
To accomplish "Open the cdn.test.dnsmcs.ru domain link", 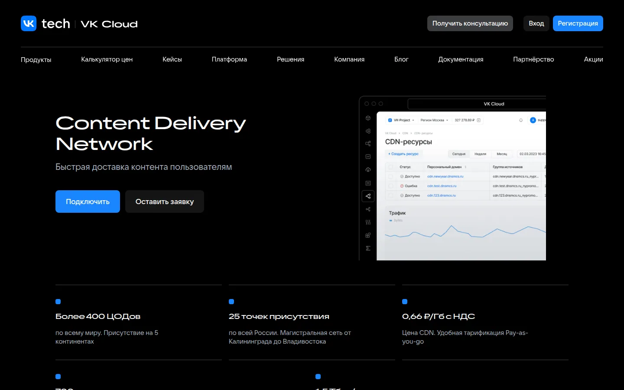I will [442, 186].
